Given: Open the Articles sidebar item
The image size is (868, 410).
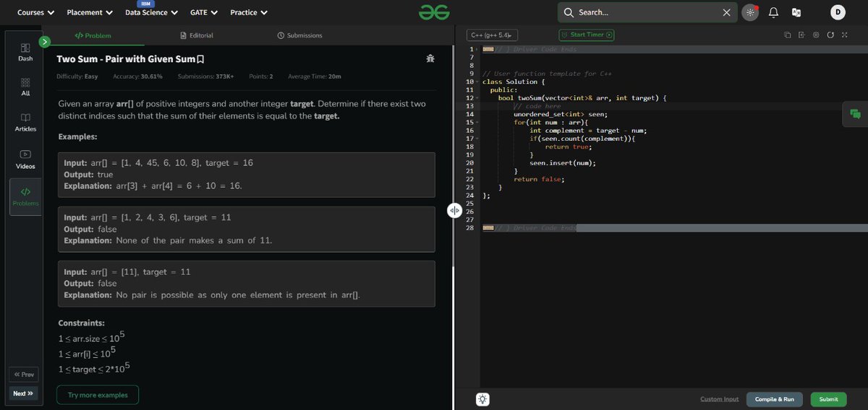Looking at the screenshot, I should tap(25, 123).
